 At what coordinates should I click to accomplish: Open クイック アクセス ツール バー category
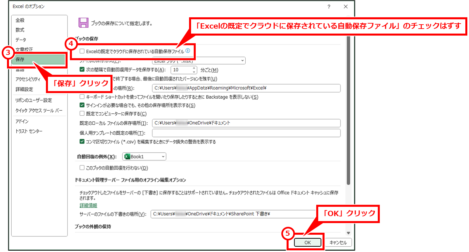[39, 110]
